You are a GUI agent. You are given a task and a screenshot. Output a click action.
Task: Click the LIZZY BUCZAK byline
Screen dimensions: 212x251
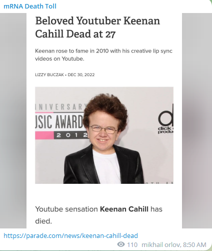(x=49, y=75)
